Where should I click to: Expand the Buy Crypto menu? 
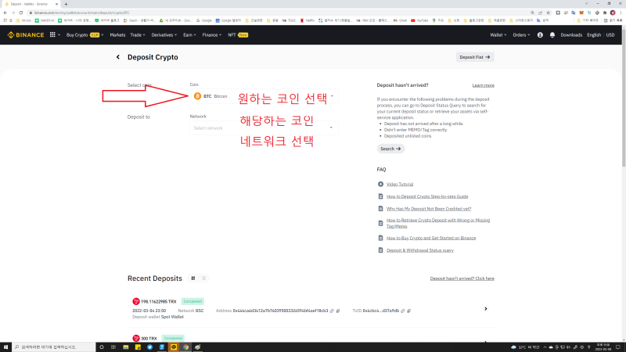pos(85,35)
